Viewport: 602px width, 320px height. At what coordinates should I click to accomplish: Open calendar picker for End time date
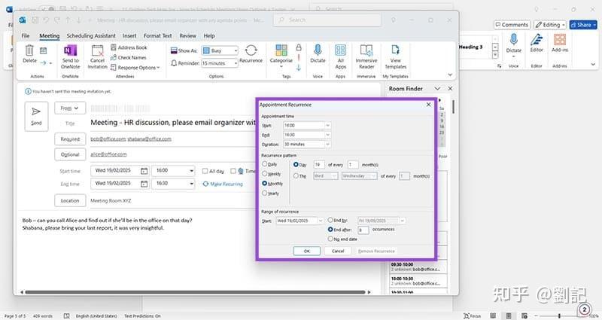pos(144,184)
